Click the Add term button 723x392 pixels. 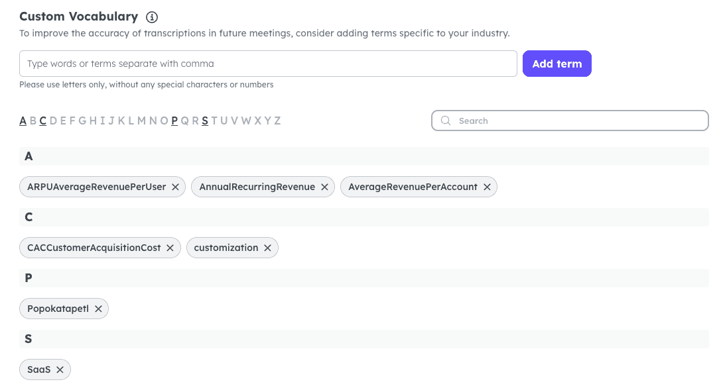tap(557, 64)
